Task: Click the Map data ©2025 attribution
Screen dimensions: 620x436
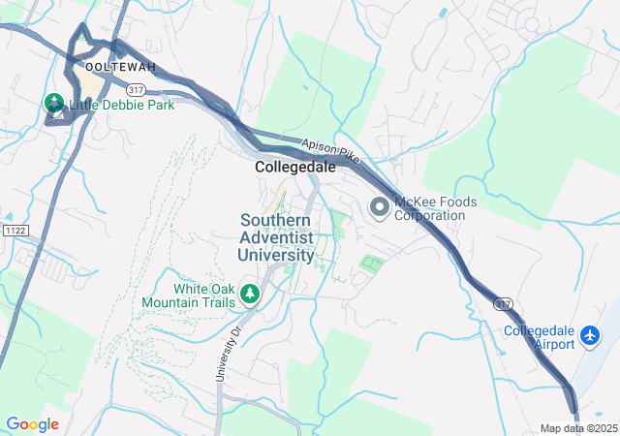Action: pos(579,428)
